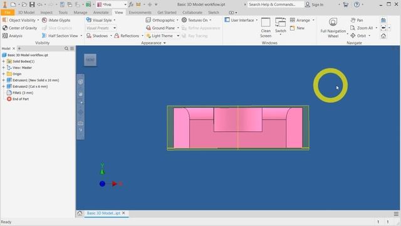Open the Pink appearance color dropdown
This screenshot has width=401, height=226.
click(x=125, y=4)
